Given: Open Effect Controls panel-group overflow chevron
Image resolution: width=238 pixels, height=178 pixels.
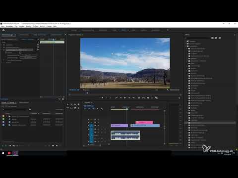Looking at the screenshot, I should point(65,35).
